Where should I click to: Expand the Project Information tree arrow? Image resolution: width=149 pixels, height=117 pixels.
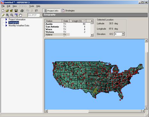coord(6,20)
